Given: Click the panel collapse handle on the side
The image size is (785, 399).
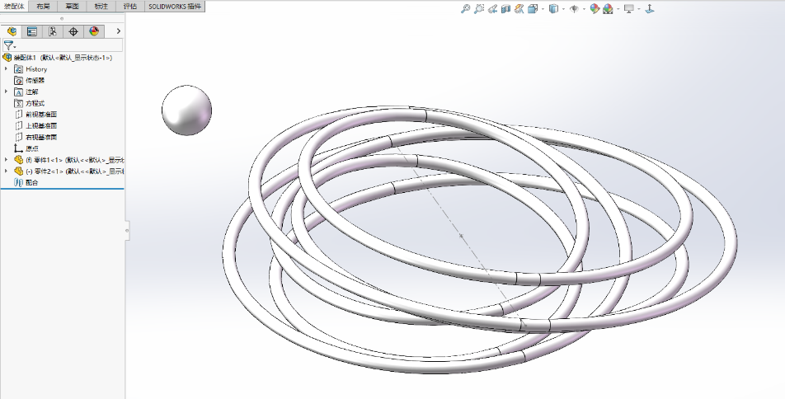Looking at the screenshot, I should [x=127, y=230].
